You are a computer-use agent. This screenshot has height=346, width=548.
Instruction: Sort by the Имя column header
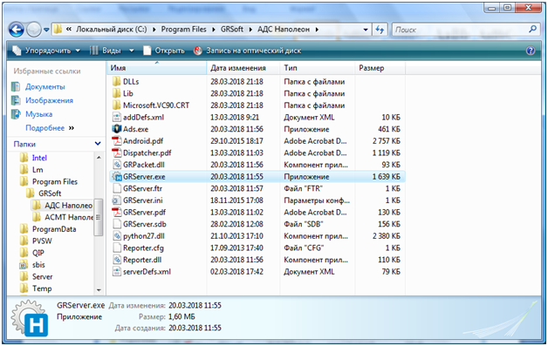[x=156, y=68]
